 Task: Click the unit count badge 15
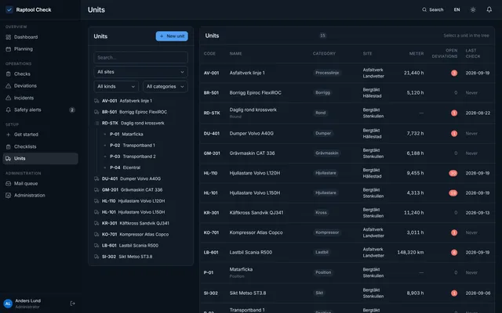pos(322,35)
